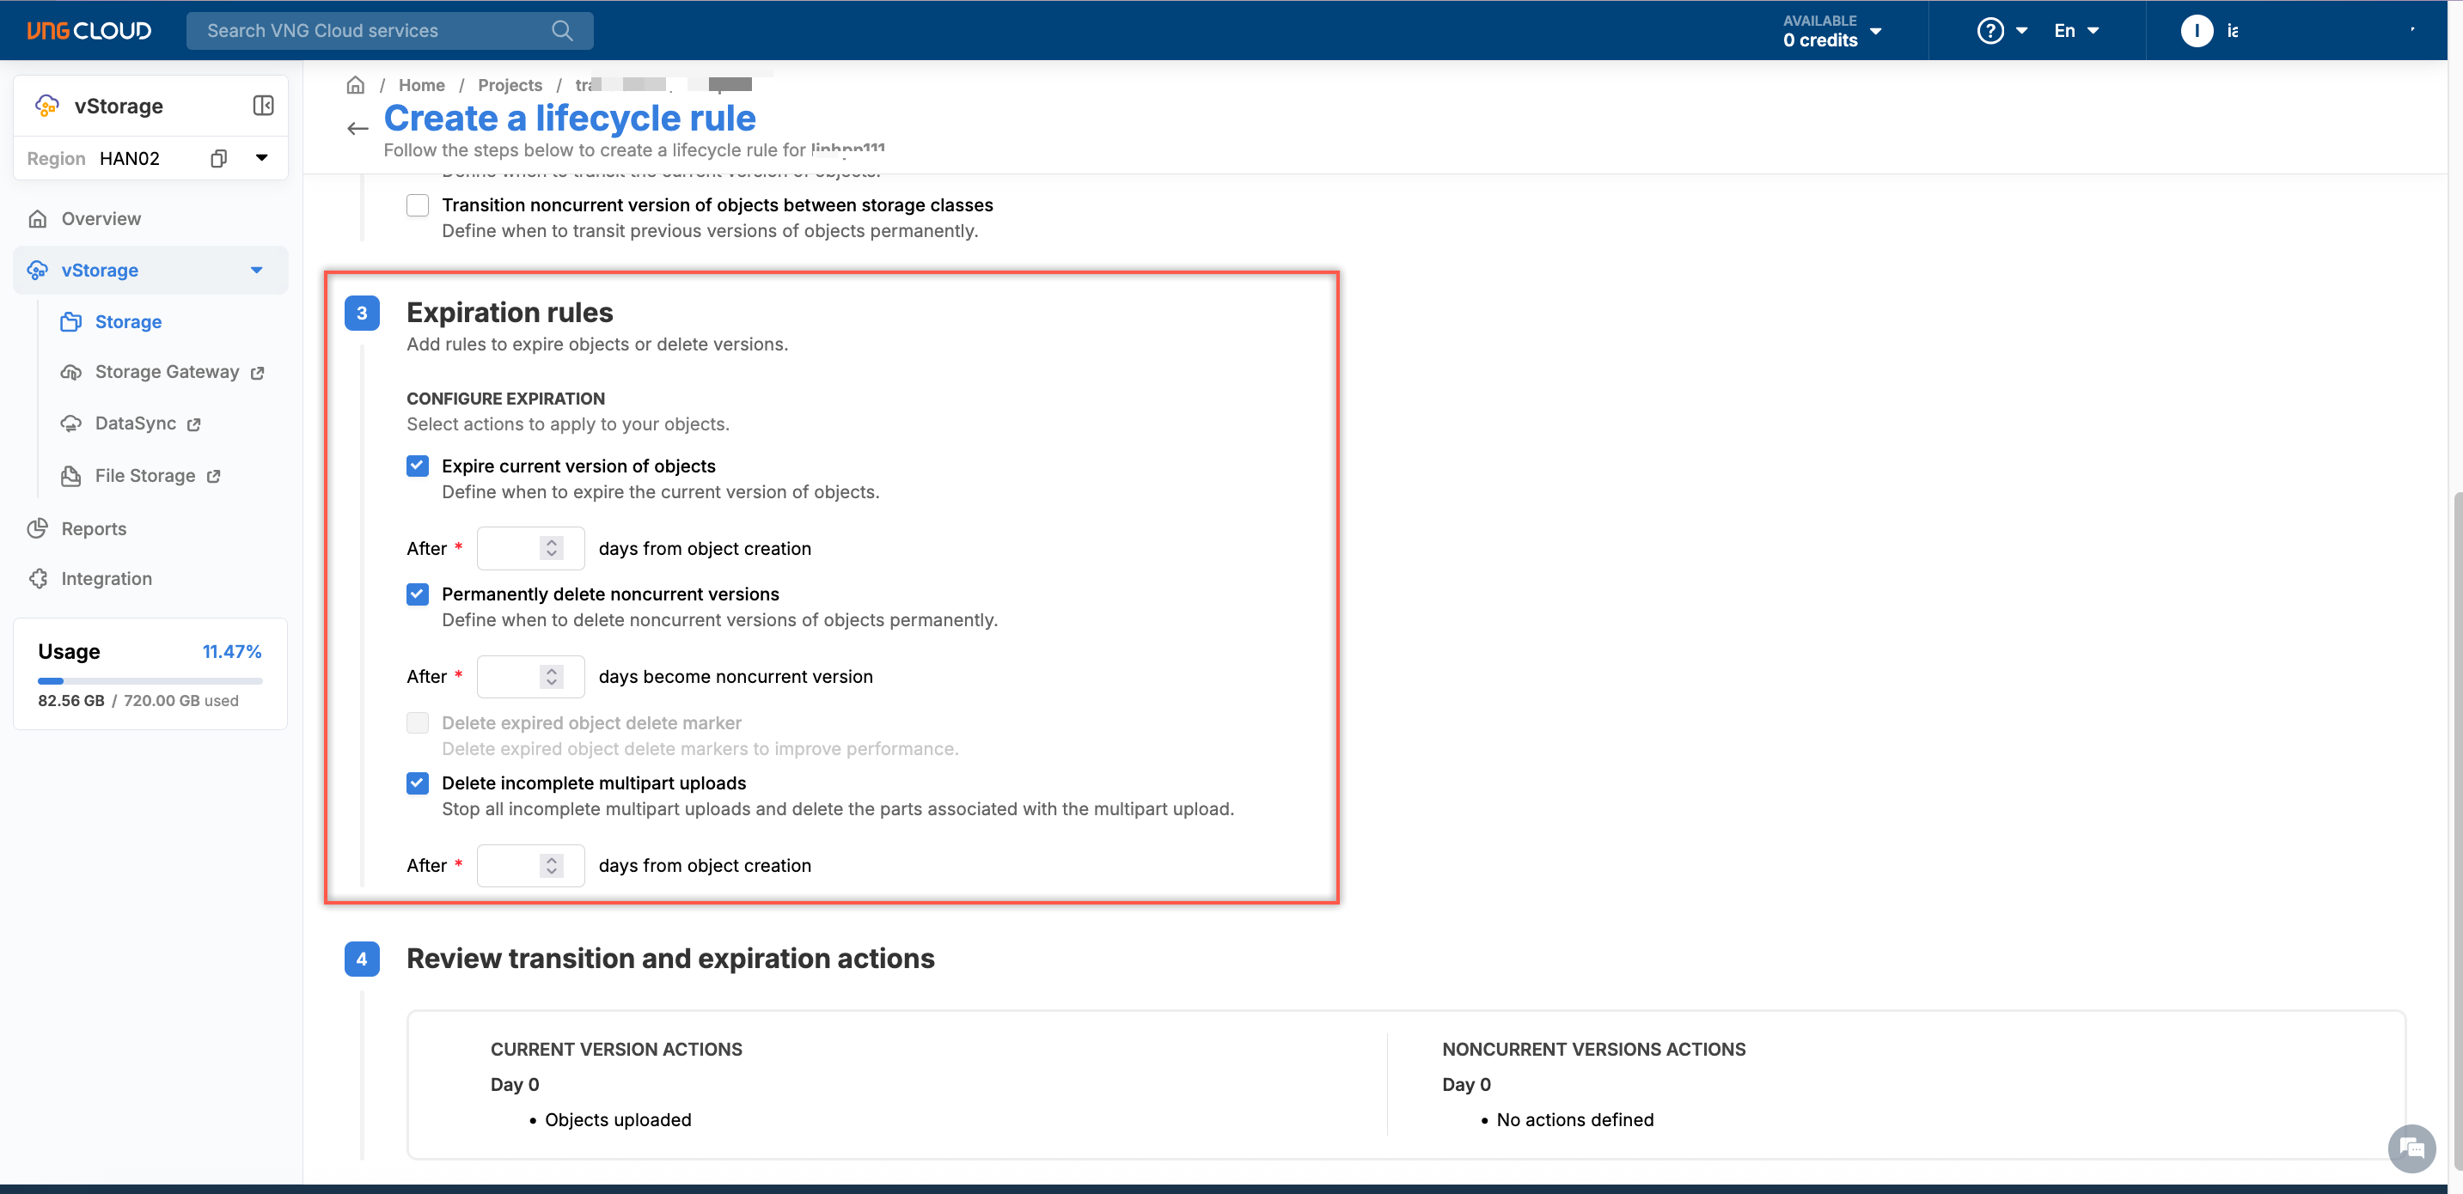The height and width of the screenshot is (1194, 2463).
Task: Open Projects breadcrumb link
Action: [510, 85]
